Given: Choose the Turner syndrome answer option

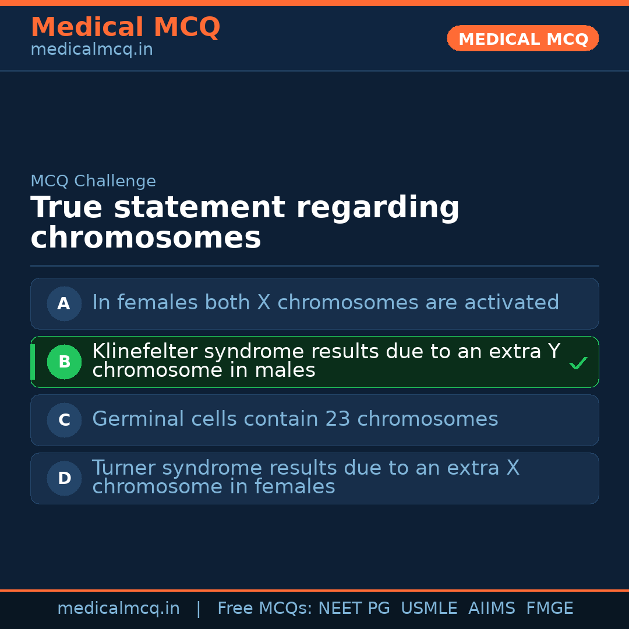Looking at the screenshot, I should [305, 477].
